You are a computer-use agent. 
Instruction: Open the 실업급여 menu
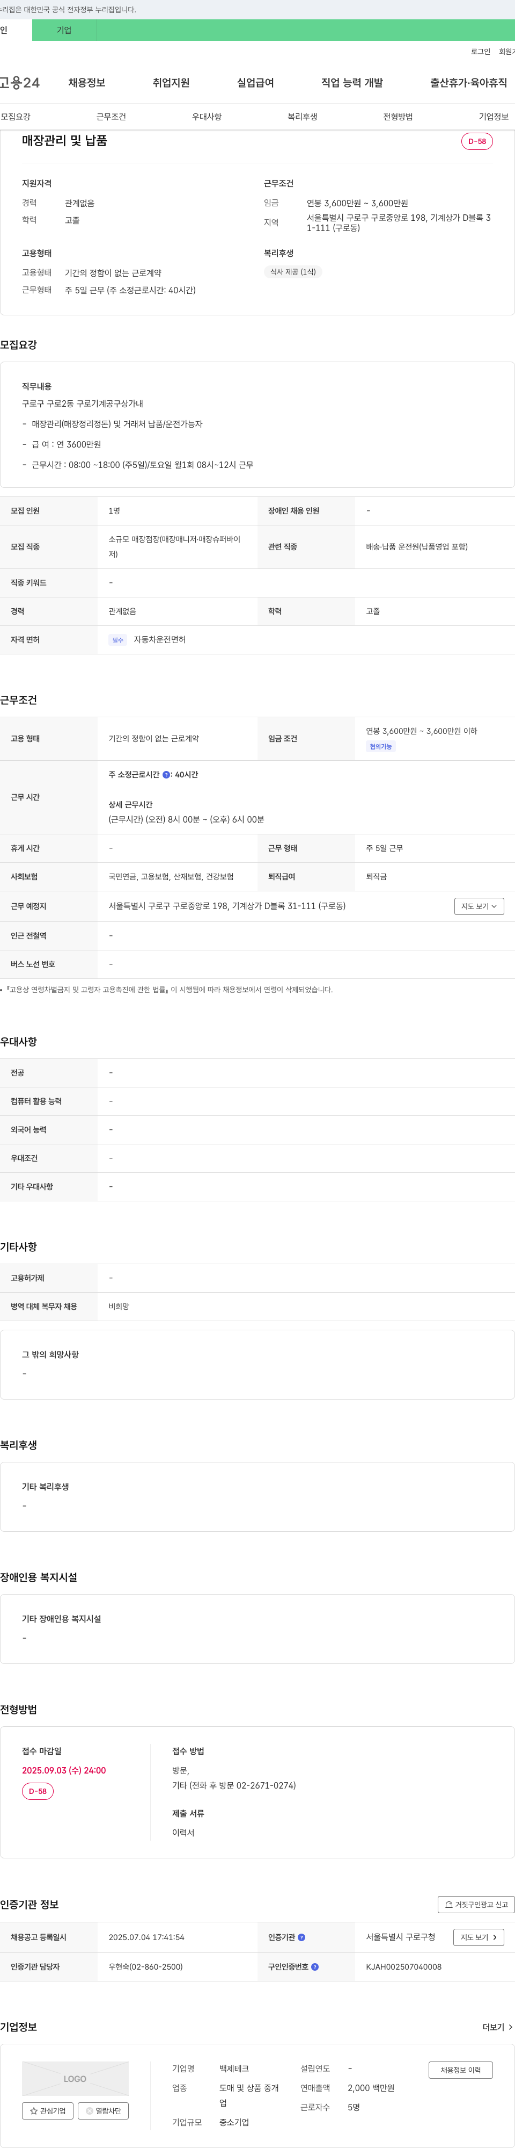(255, 83)
